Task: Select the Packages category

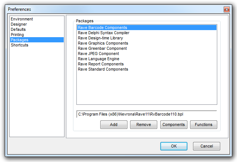Action: (19, 40)
